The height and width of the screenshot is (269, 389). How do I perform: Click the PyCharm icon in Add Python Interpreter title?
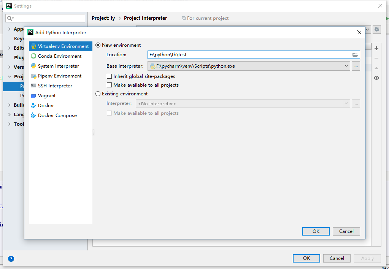(30, 32)
